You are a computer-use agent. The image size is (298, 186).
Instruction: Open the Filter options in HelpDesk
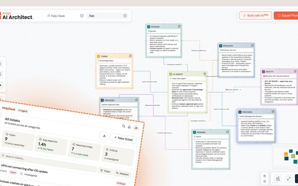pyautogui.click(x=105, y=171)
